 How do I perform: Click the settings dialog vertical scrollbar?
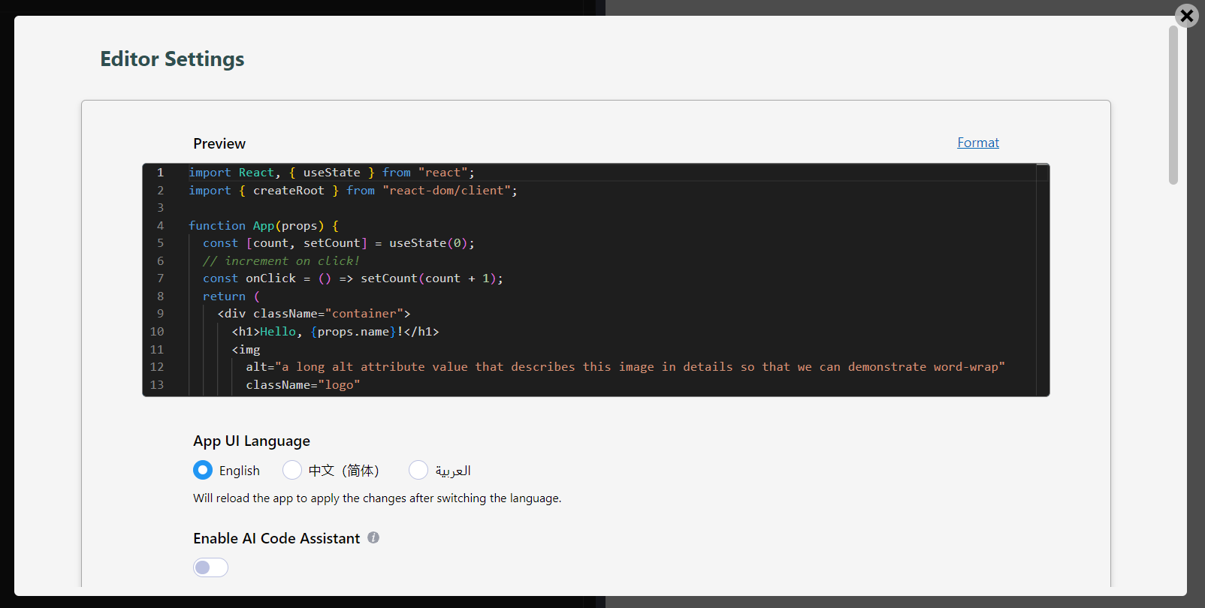(x=1173, y=105)
